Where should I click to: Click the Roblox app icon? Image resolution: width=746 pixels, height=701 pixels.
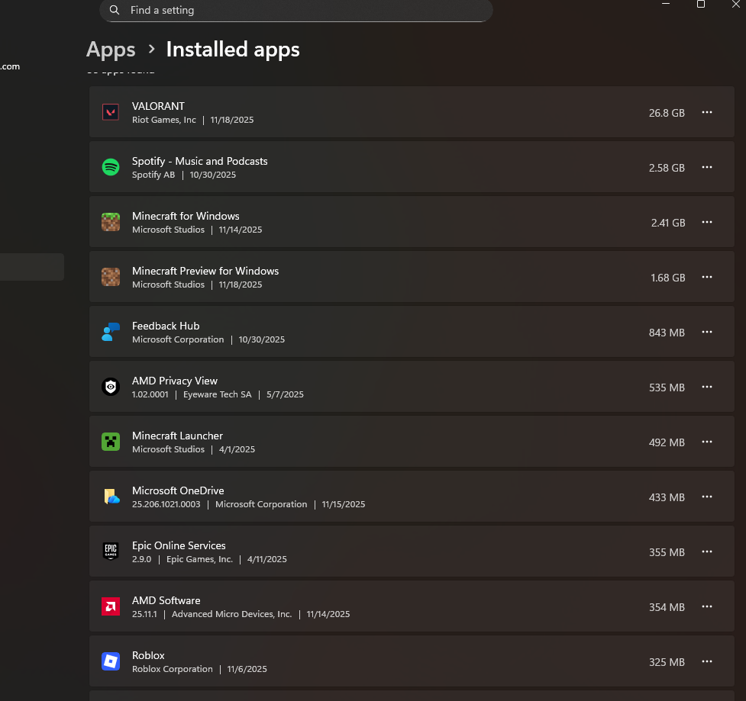point(111,661)
